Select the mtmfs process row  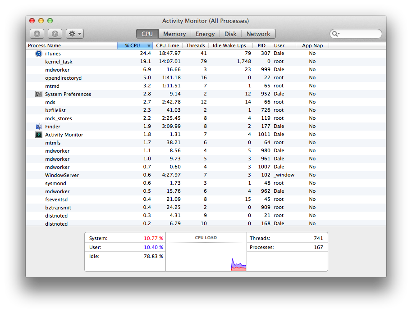206,143
